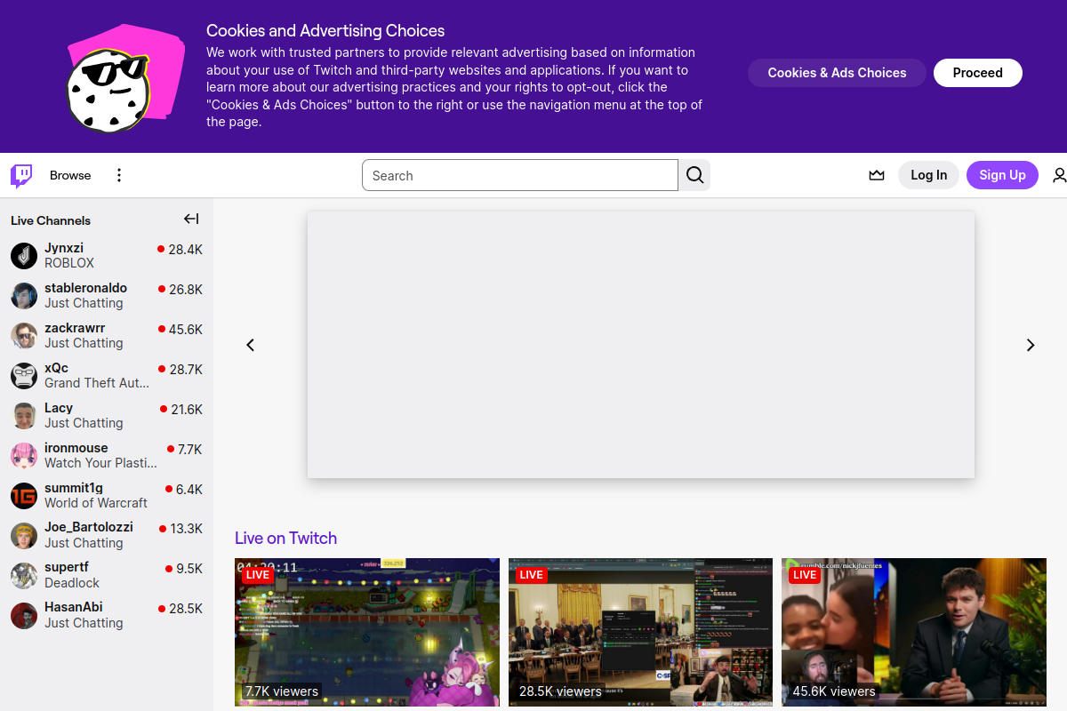Viewport: 1067px width, 711px height.
Task: Submit search with magnifier button
Action: tap(694, 175)
